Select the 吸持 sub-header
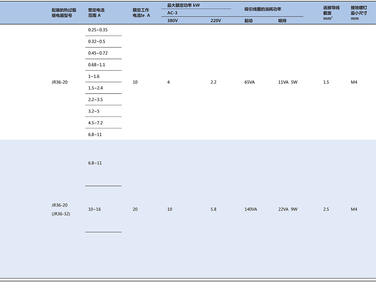 pos(282,21)
